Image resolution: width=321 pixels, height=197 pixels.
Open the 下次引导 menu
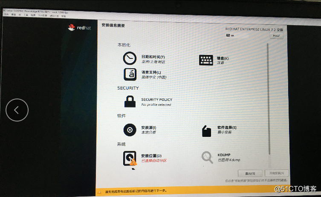pos(43,15)
